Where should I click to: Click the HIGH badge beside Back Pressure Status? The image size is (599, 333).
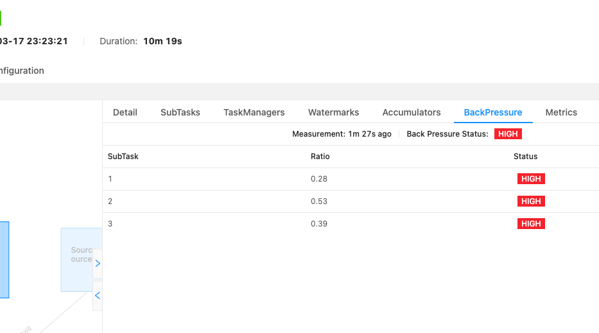pyautogui.click(x=508, y=134)
